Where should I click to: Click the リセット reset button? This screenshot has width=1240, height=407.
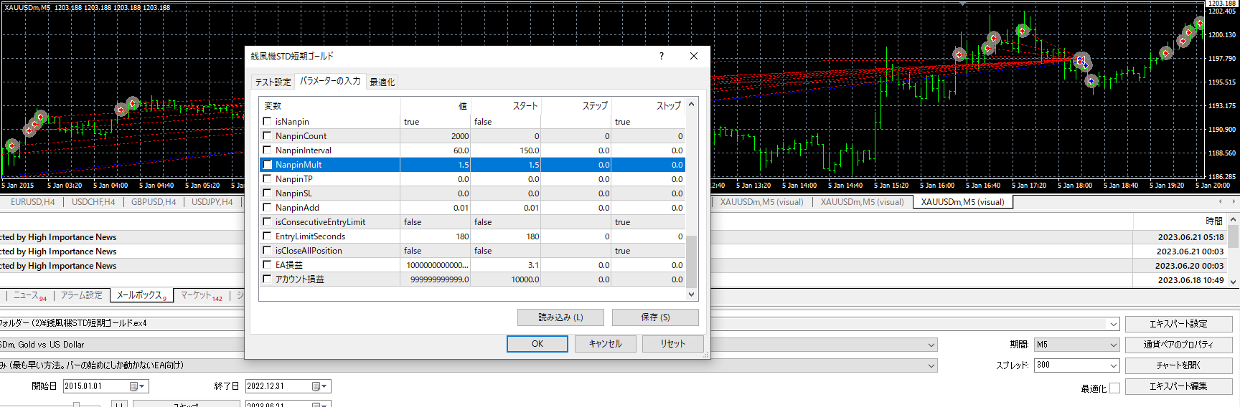(672, 344)
